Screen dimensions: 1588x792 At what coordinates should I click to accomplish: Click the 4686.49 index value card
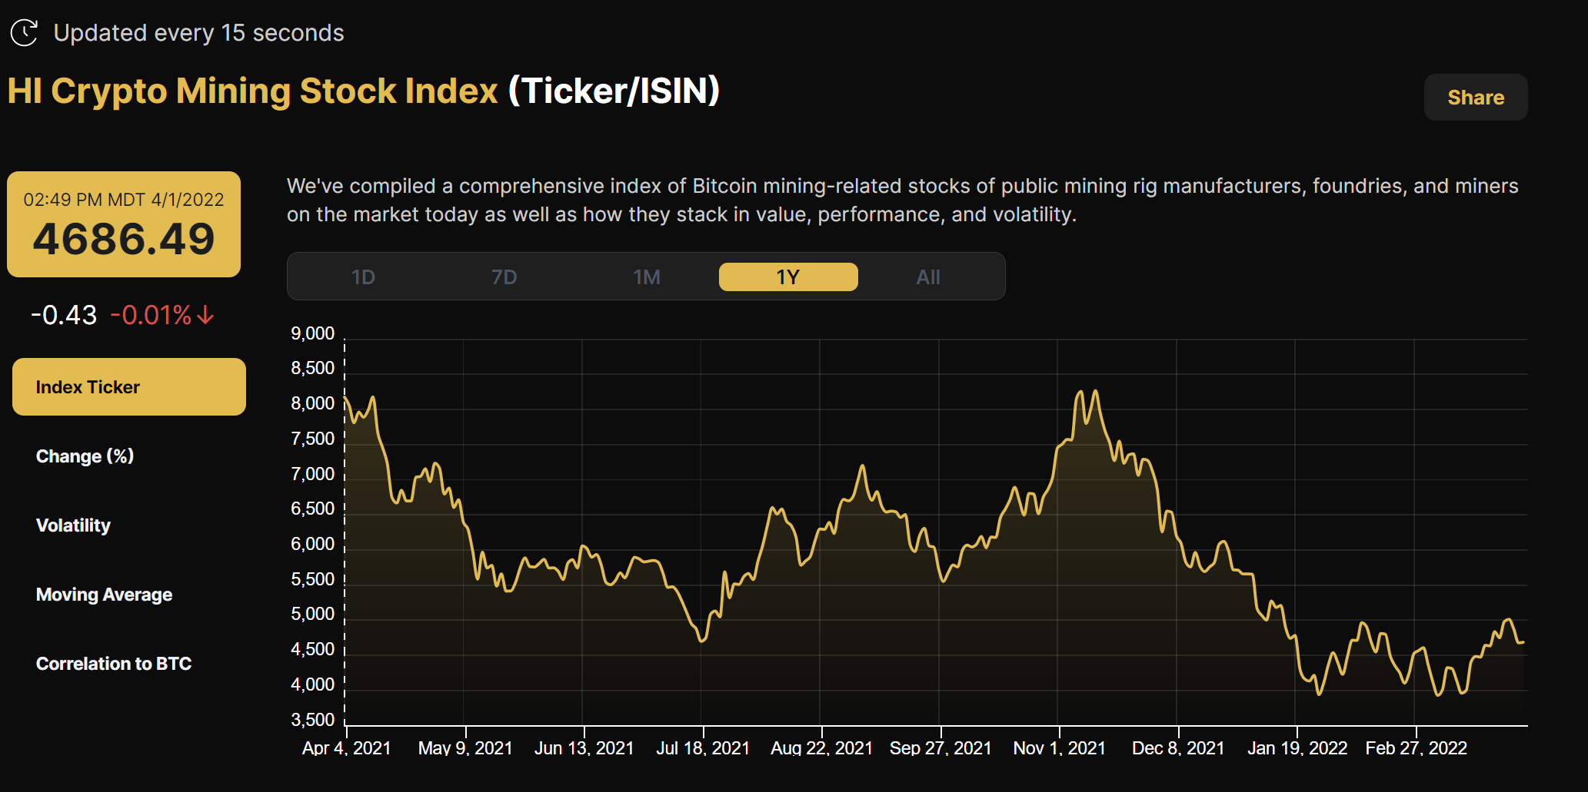click(x=124, y=224)
